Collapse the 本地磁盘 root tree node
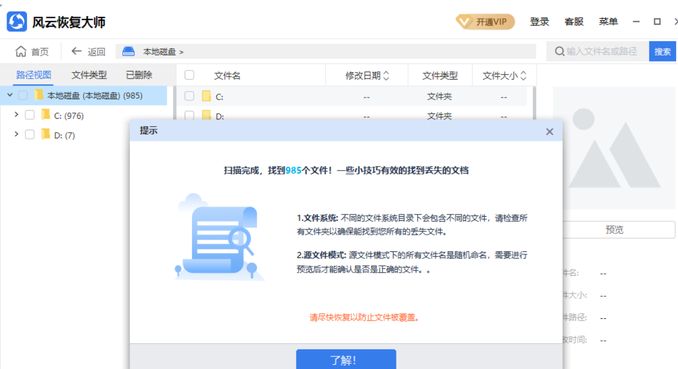 click(9, 95)
